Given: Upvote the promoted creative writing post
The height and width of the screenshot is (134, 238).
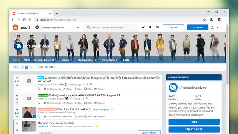Looking at the screenshot, I should 17,123.
